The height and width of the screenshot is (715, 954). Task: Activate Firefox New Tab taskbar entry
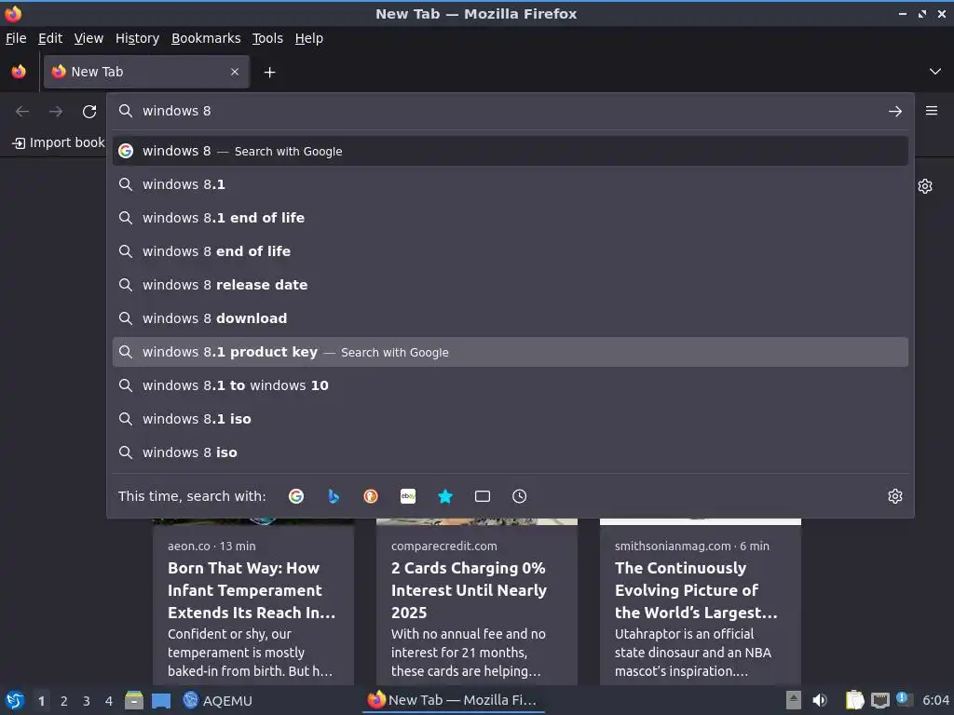coord(453,700)
